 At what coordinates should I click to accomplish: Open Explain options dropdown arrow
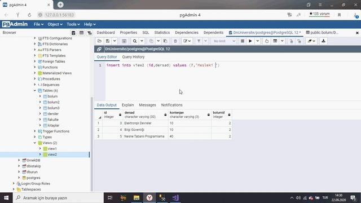coord(282,41)
